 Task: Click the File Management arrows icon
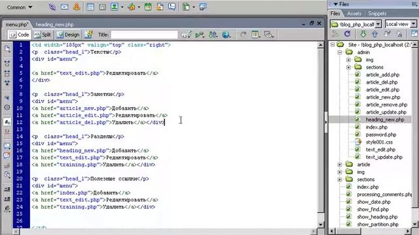[213, 35]
